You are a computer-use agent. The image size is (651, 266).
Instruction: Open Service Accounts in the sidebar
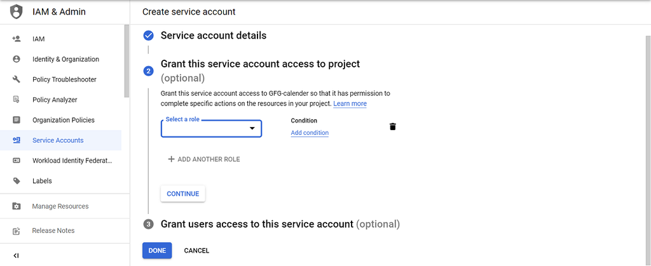click(58, 140)
